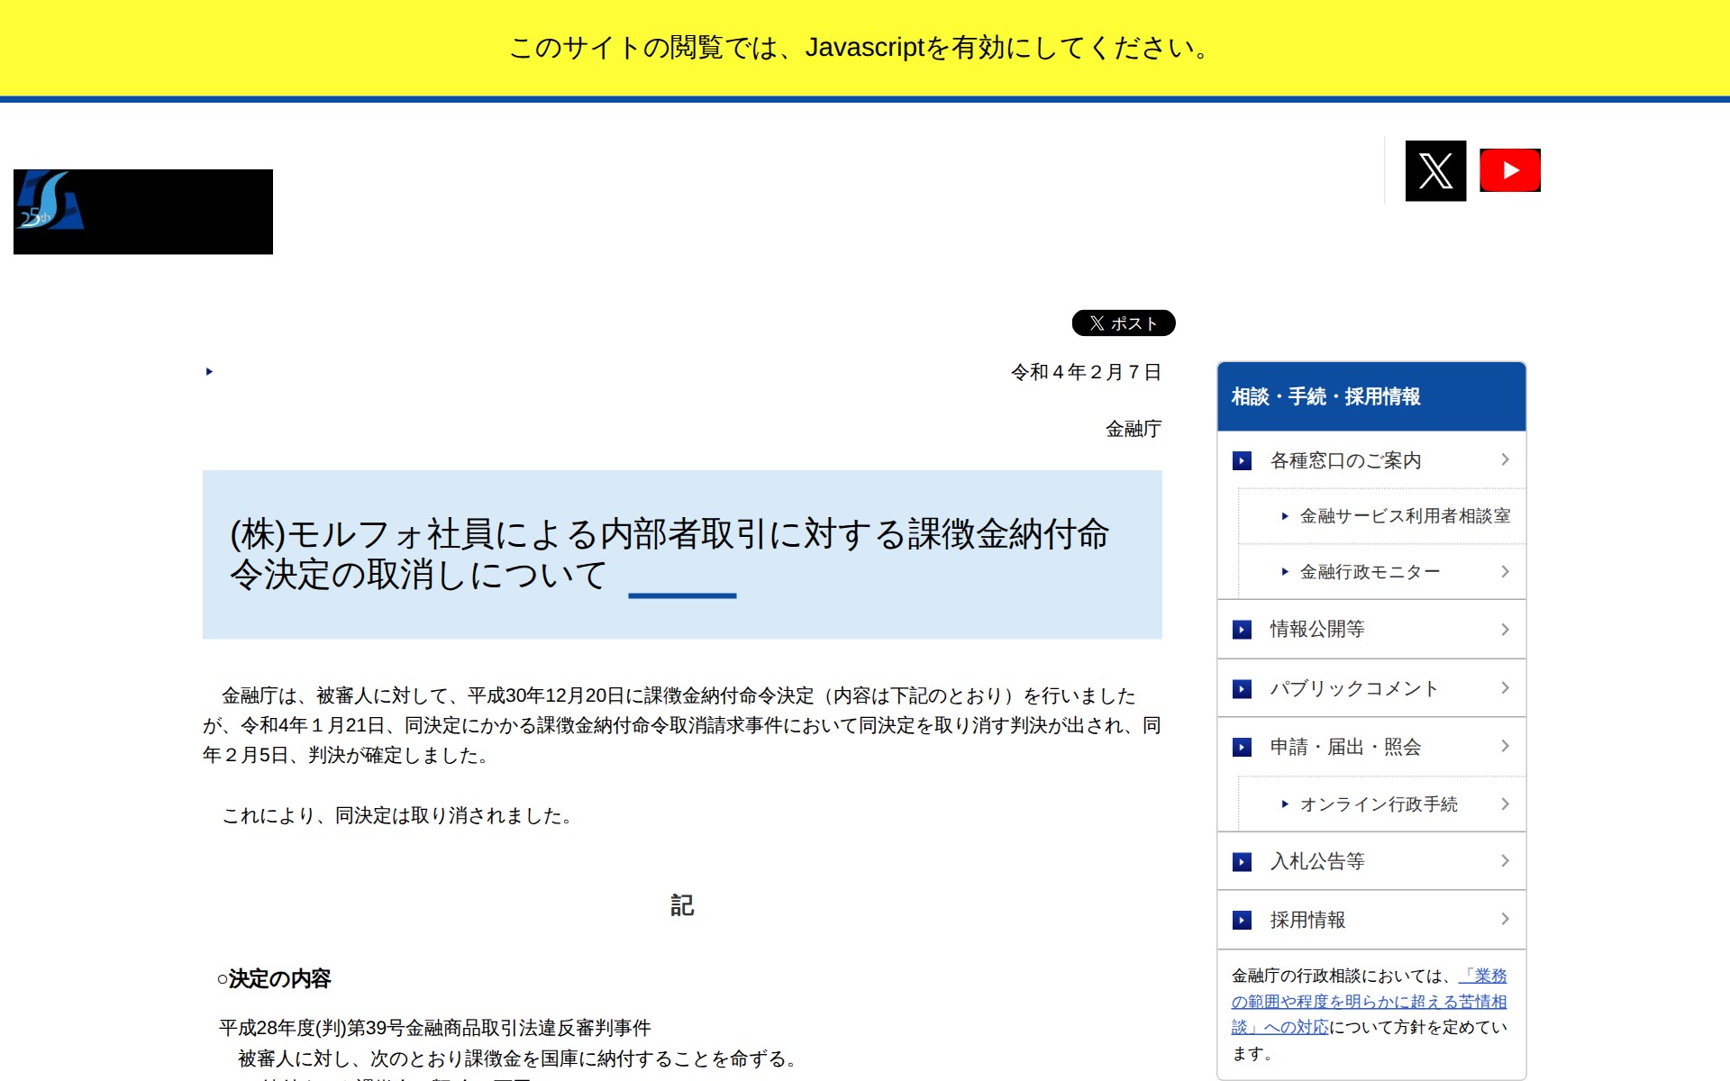Click the blue arrow icon beside 情報公開等
This screenshot has height=1081, width=1730.
point(1242,630)
